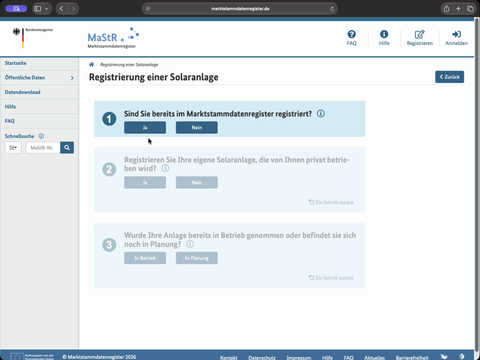Show Safari tab overview
This screenshot has height=360, width=480.
pos(470,8)
